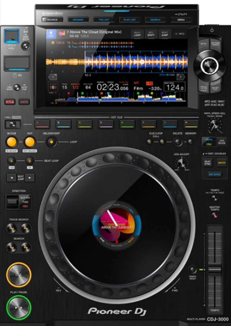Click the rotary selector knob
This screenshot has height=326, width=231.
tap(209, 65)
